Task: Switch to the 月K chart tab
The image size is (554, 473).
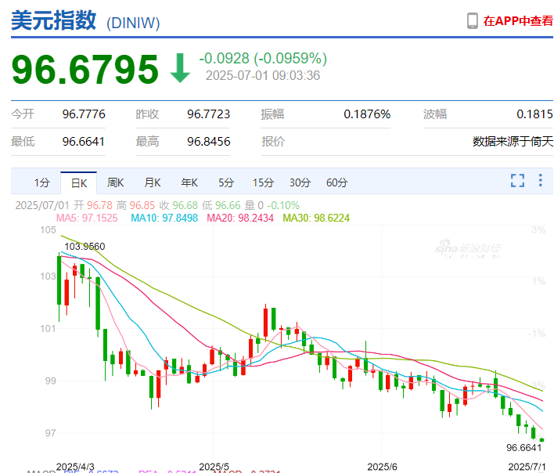Action: [x=153, y=182]
